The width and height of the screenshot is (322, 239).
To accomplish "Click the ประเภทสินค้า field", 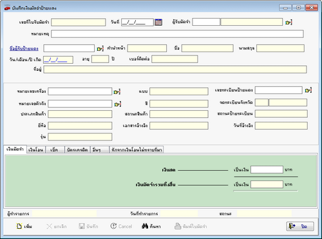I will pos(80,114).
